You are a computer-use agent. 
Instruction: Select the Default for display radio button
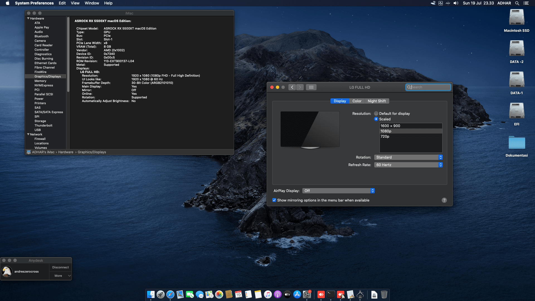click(376, 113)
